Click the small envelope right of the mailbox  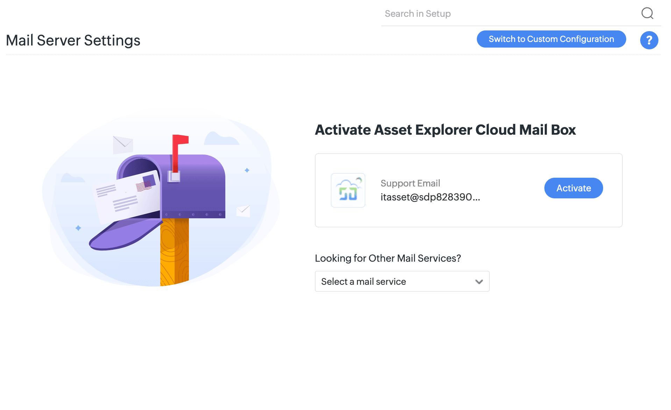[243, 211]
